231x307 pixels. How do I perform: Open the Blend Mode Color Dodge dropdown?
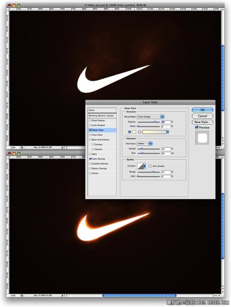[151, 117]
